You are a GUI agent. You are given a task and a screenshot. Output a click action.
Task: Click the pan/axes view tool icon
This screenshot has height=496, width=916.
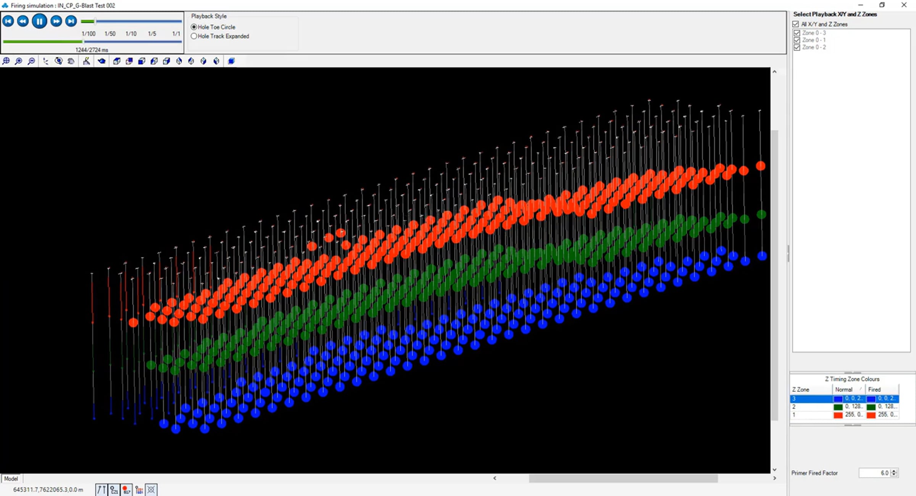(x=46, y=61)
